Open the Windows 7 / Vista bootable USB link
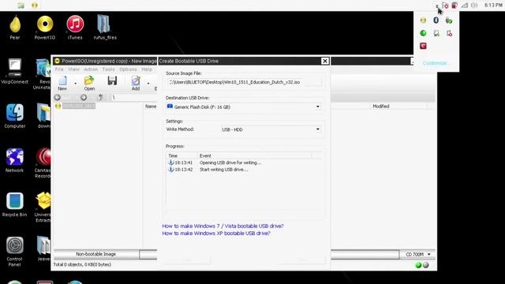This screenshot has width=505, height=284. [223, 226]
